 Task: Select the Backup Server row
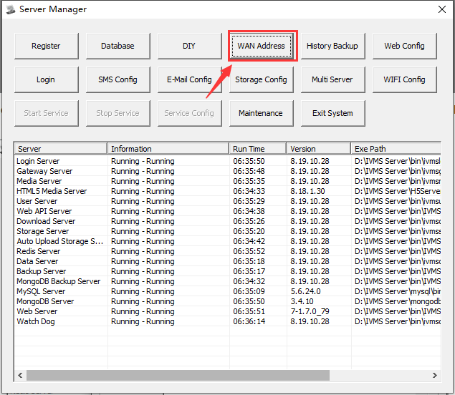point(228,271)
